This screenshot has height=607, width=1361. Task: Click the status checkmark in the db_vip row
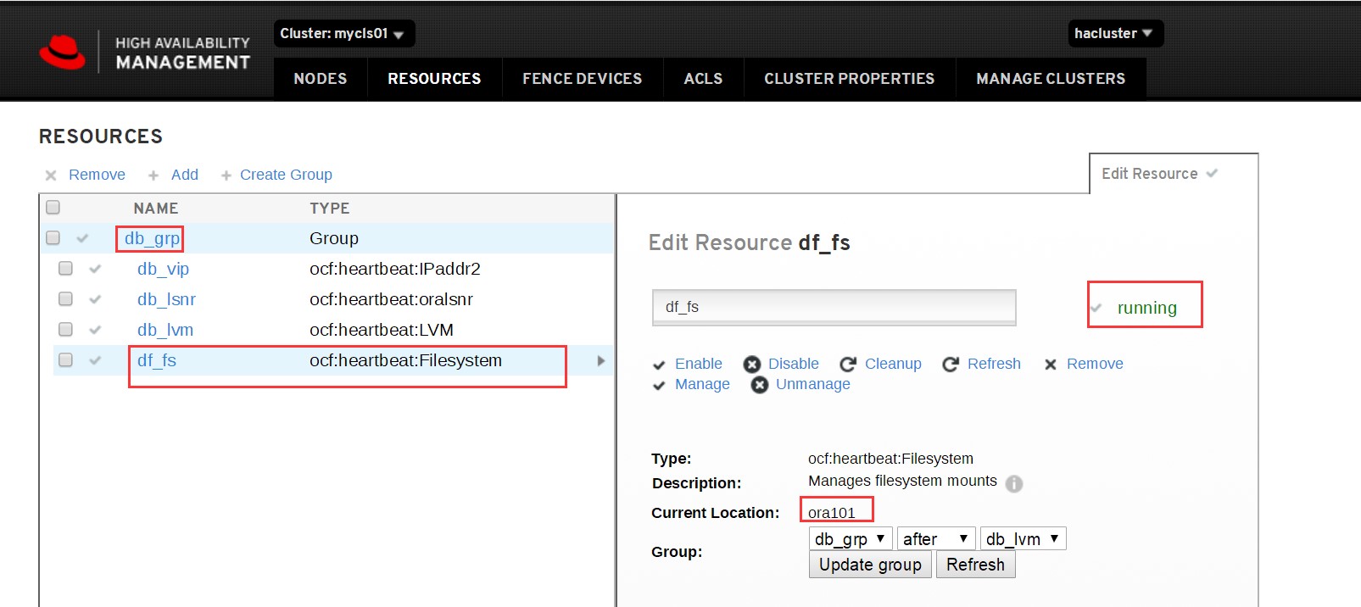coord(95,269)
